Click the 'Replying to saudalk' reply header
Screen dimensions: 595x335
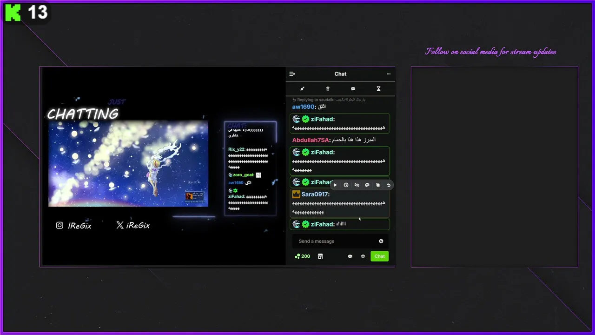click(329, 100)
